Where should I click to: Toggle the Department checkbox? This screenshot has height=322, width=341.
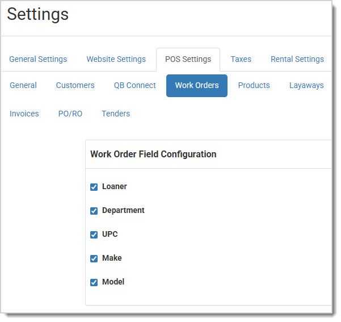pyautogui.click(x=94, y=211)
